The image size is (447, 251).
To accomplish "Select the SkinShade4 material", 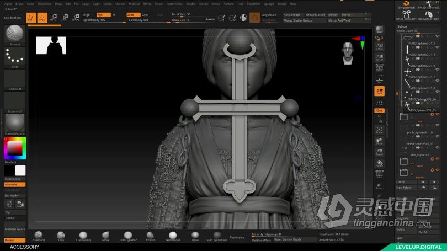I will pyautogui.click(x=173, y=236).
